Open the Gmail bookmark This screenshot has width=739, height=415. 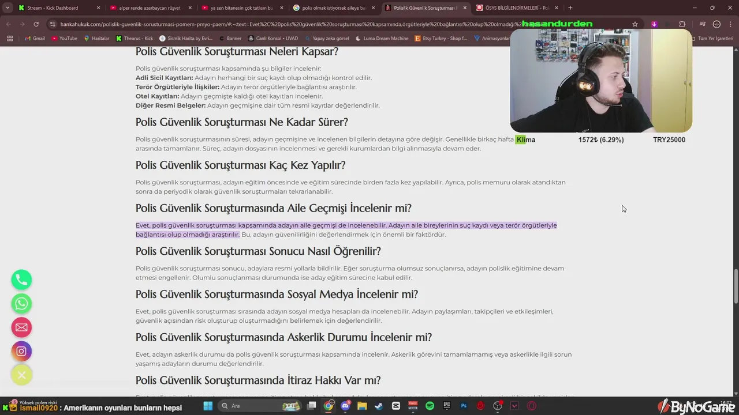pyautogui.click(x=35, y=38)
